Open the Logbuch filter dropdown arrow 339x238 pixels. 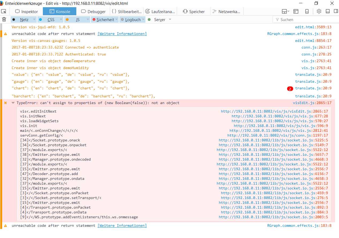(143, 20)
